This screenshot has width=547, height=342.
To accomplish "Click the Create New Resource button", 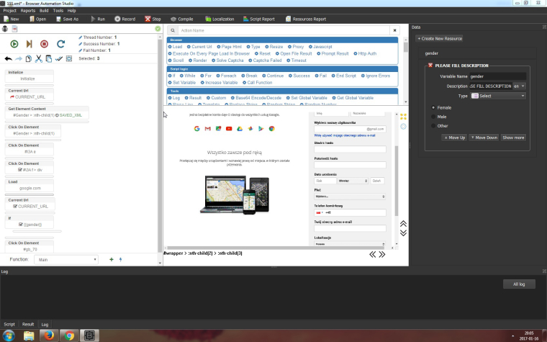I will pyautogui.click(x=440, y=38).
